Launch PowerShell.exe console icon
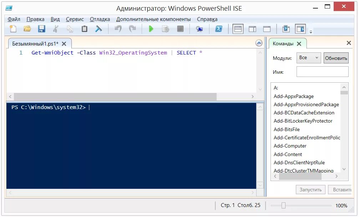 pos(218,29)
